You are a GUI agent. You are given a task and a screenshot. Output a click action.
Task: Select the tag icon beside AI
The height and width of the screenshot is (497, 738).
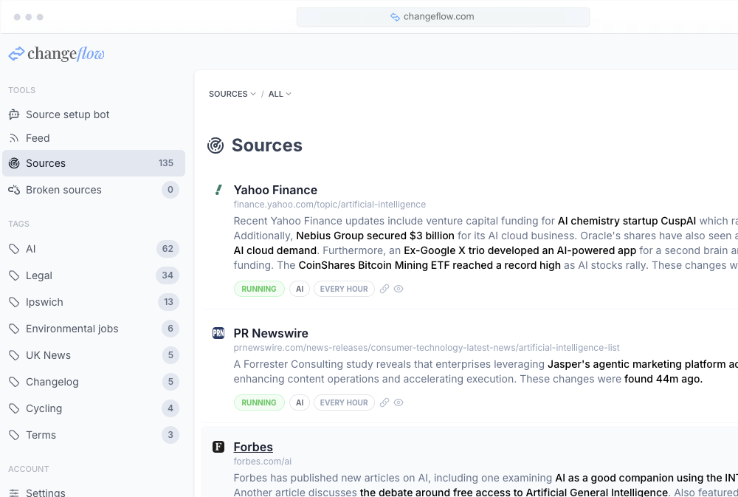pos(13,249)
